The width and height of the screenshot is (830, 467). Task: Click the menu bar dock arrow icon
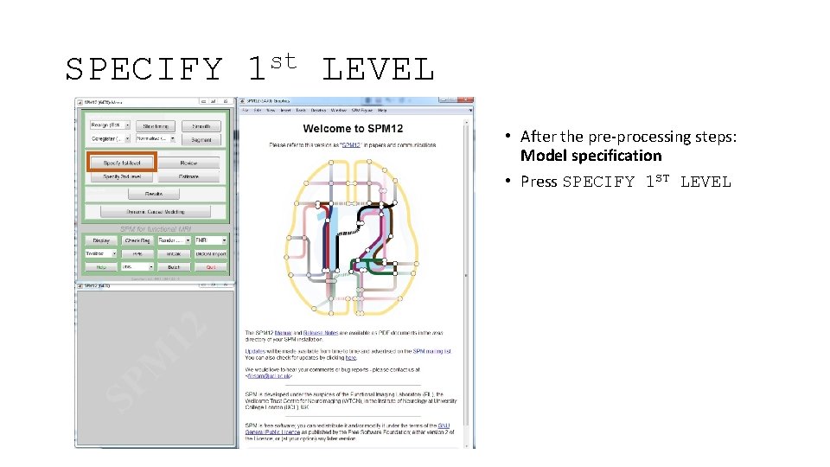click(470, 111)
